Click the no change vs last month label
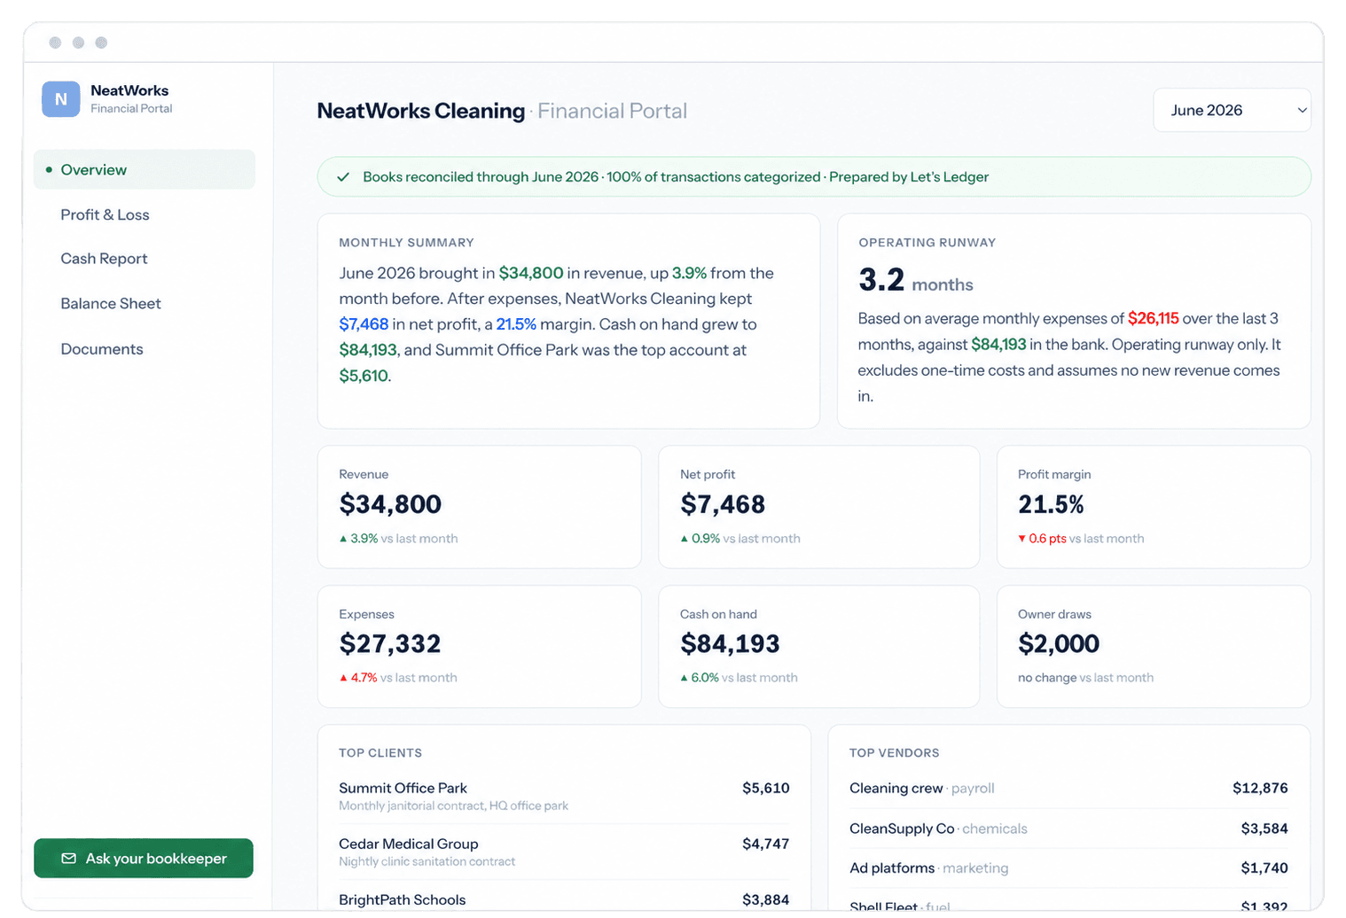 (1085, 678)
